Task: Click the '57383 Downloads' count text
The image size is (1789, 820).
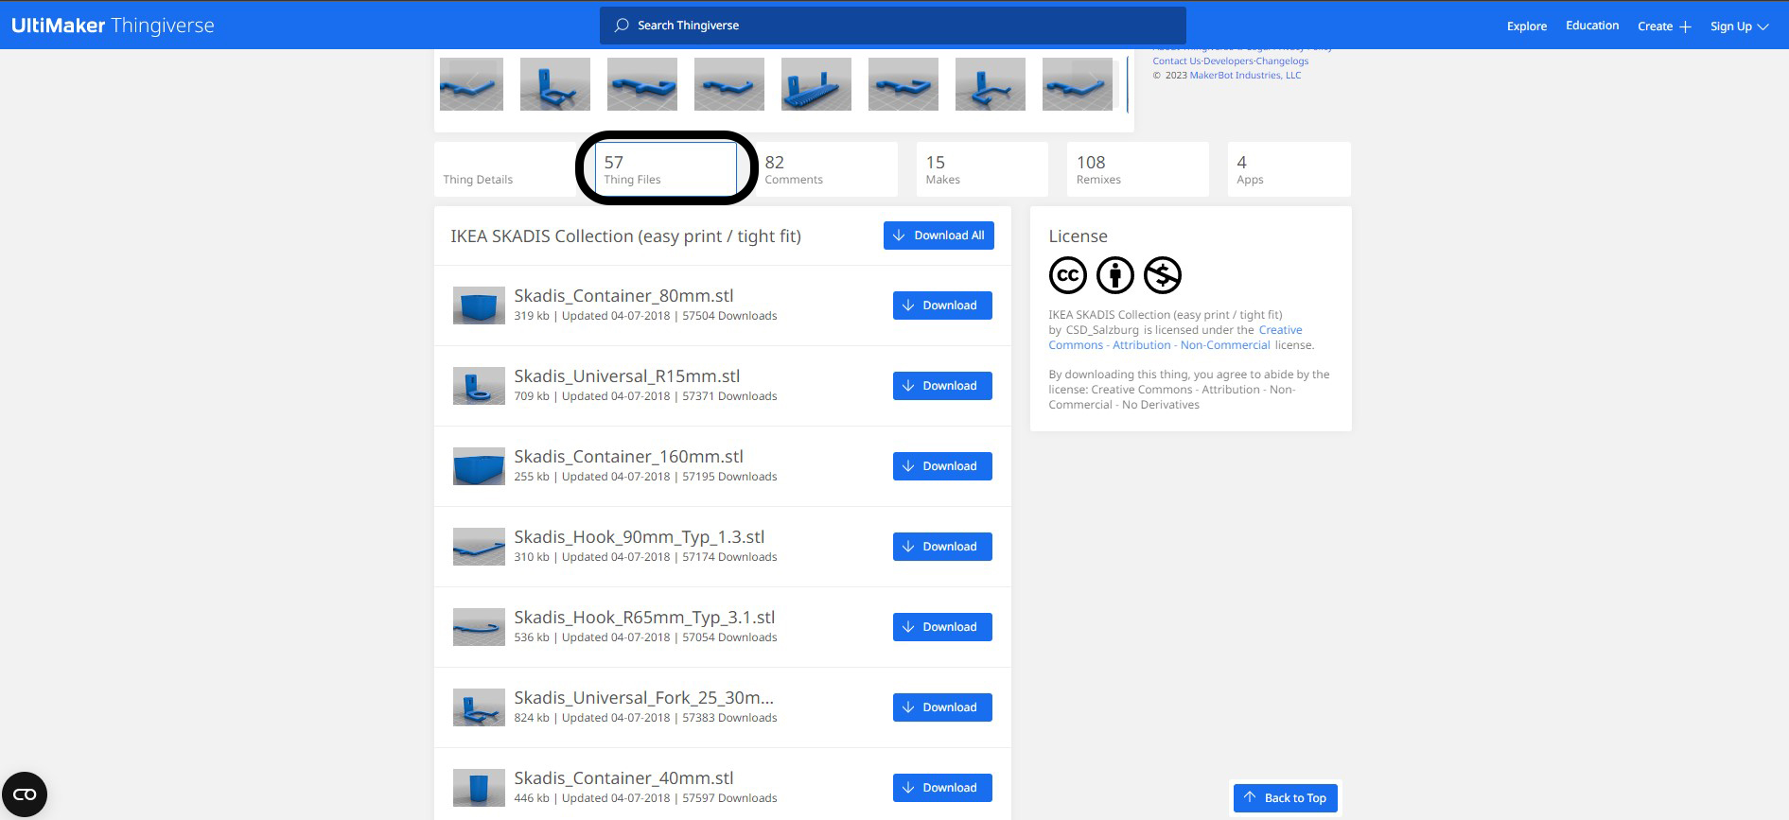Action: (x=729, y=718)
